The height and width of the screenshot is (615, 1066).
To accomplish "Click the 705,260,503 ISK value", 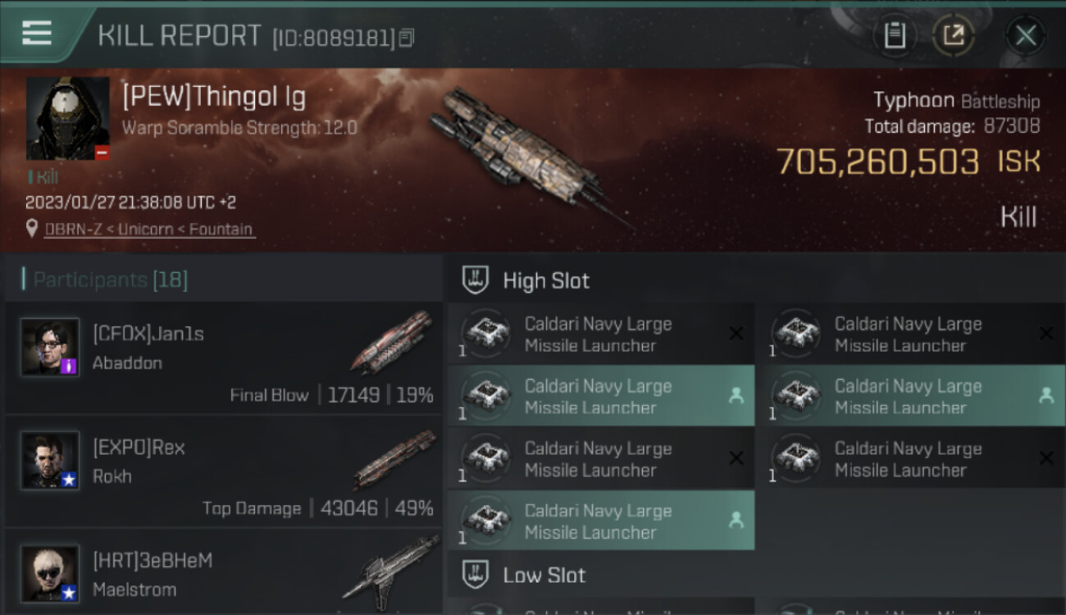I will click(x=908, y=162).
